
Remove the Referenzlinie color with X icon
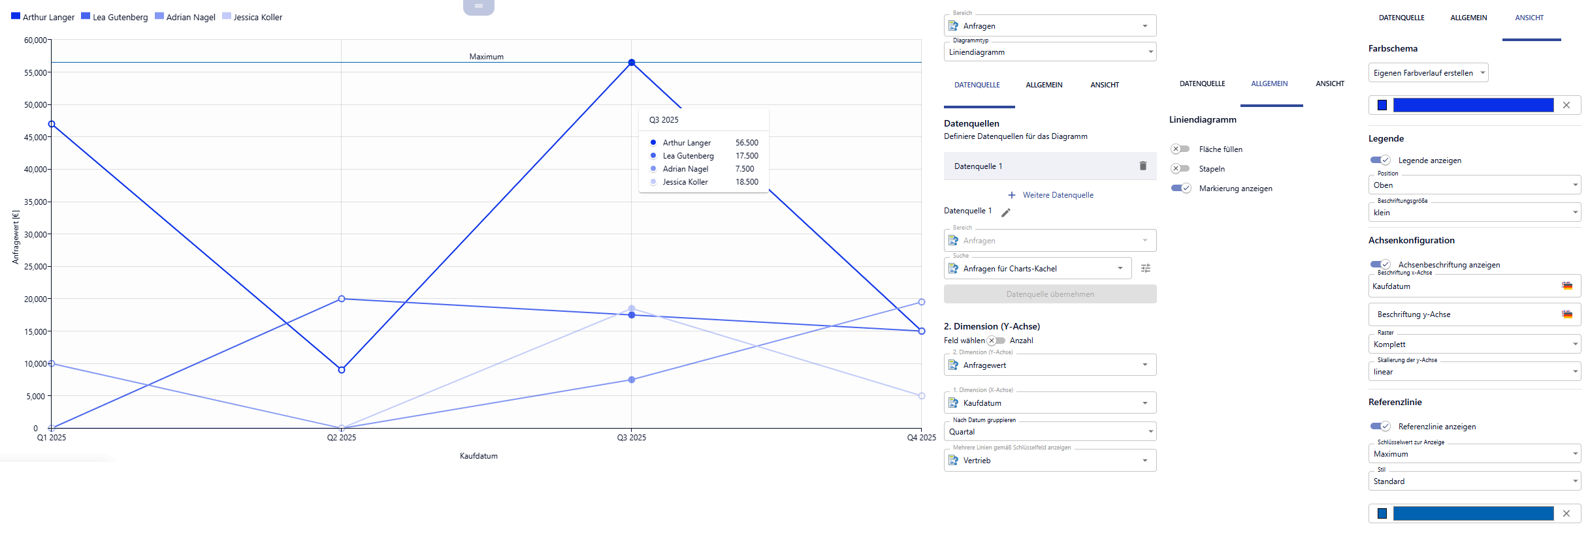[1566, 513]
